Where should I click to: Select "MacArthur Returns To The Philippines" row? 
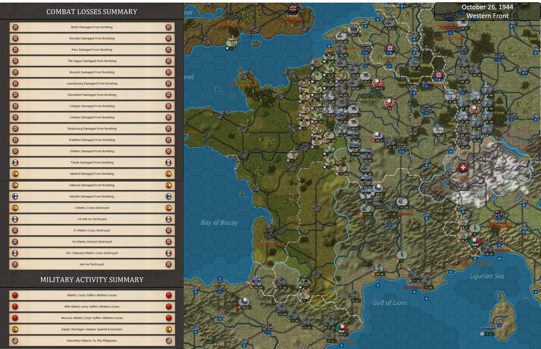pos(92,341)
